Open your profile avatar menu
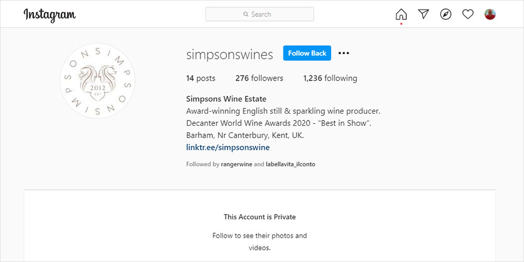 tap(490, 14)
